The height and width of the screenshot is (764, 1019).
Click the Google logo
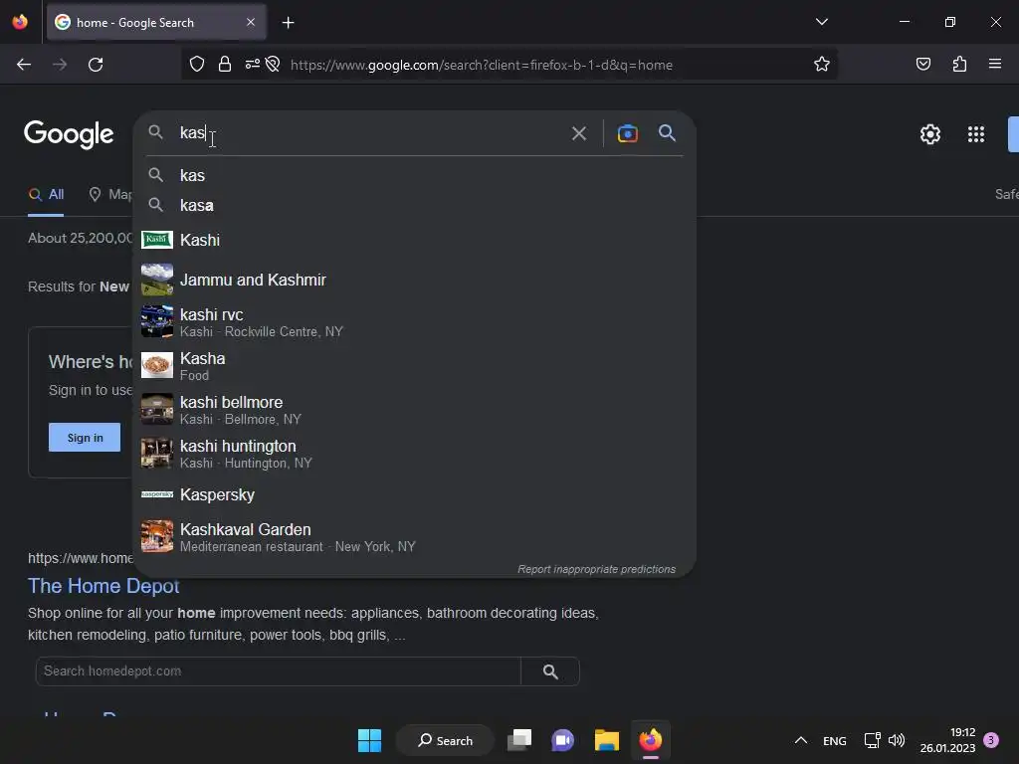[69, 134]
